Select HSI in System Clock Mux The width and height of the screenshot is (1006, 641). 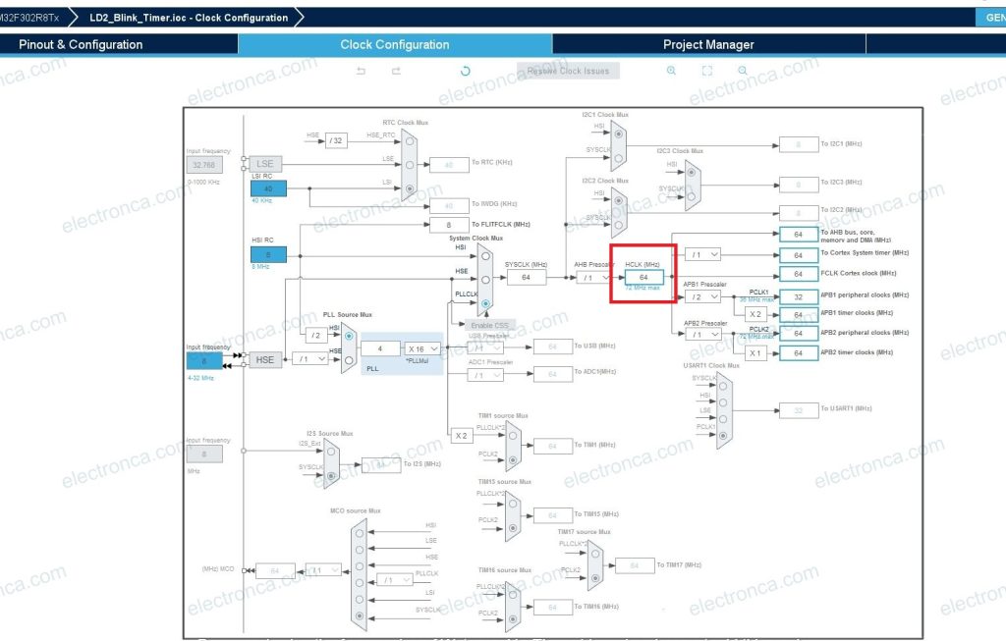click(485, 256)
